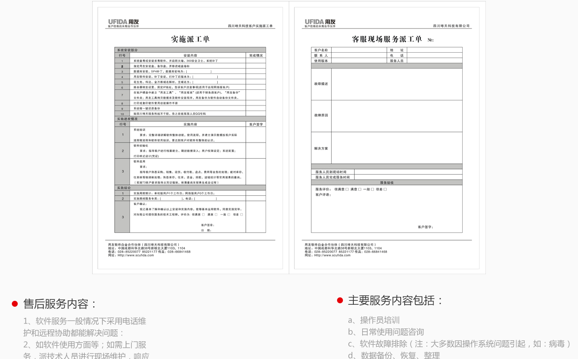The height and width of the screenshot is (359, 578).
Task: Open the 客服现场服务派工单 document image
Action: pyautogui.click(x=387, y=138)
